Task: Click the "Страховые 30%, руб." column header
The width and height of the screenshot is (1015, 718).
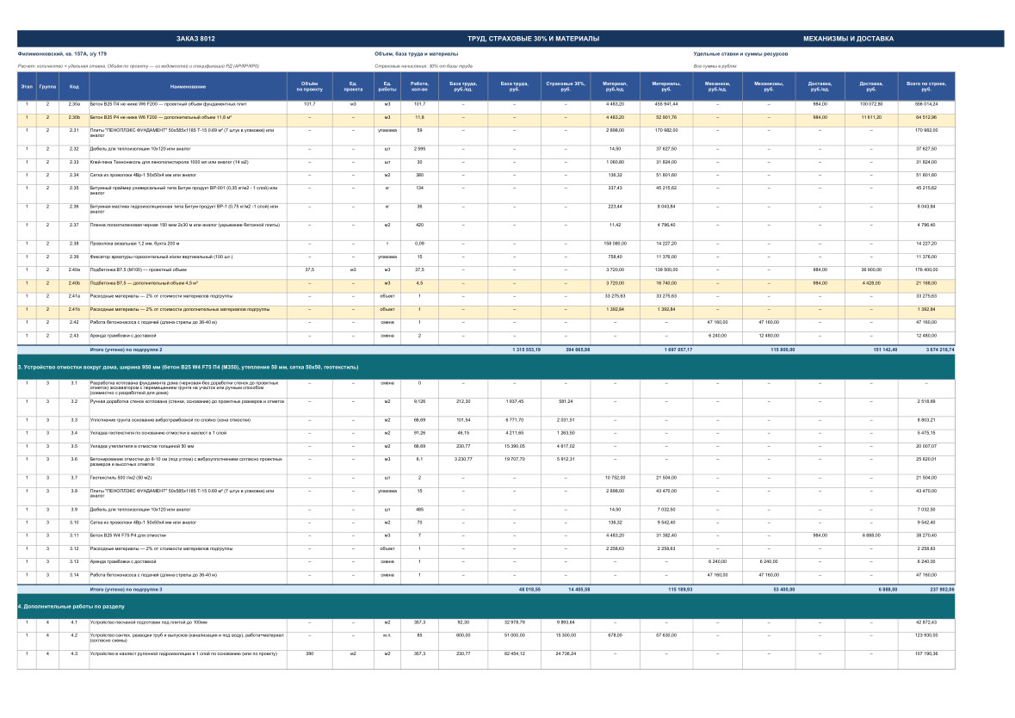Action: [x=565, y=86]
